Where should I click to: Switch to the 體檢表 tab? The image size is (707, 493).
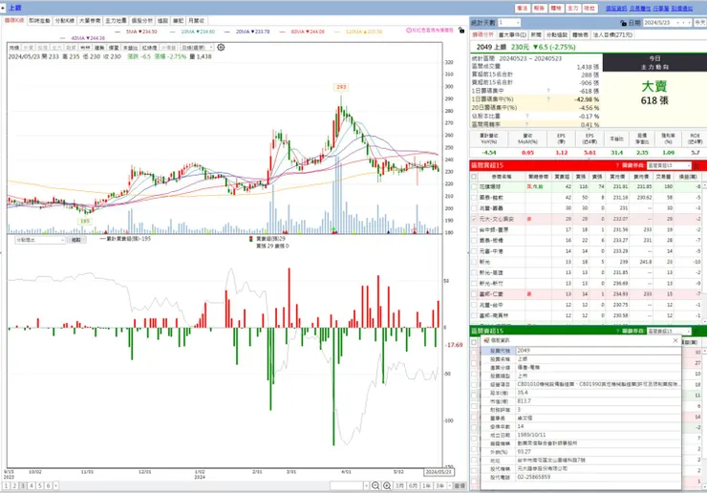(x=580, y=34)
